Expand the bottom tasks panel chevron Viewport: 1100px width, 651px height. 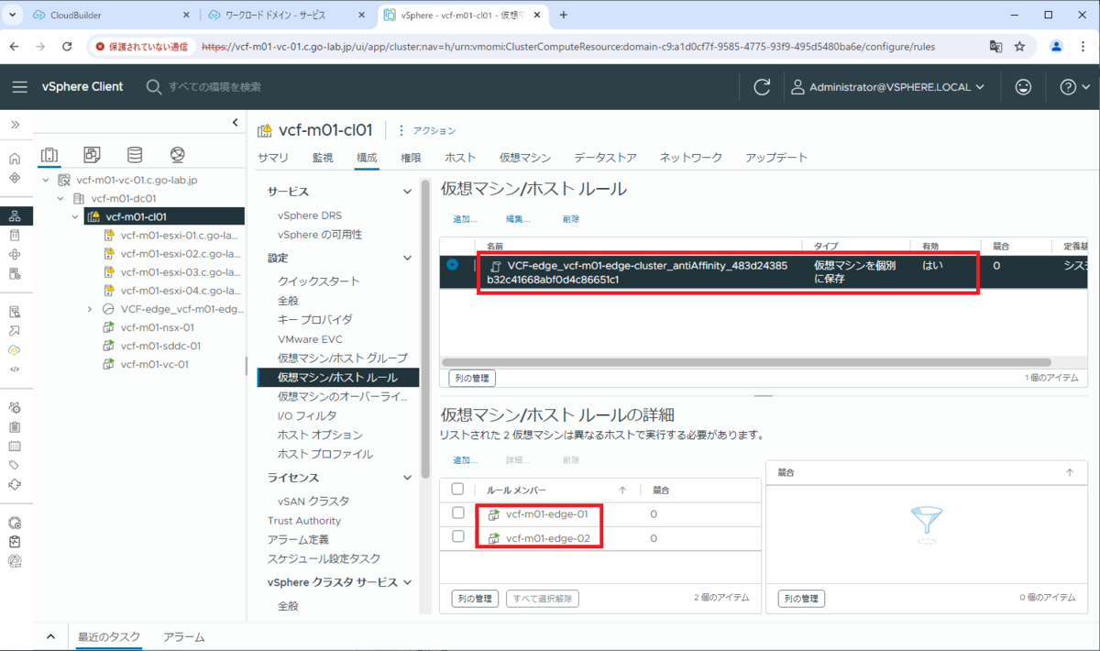click(50, 636)
